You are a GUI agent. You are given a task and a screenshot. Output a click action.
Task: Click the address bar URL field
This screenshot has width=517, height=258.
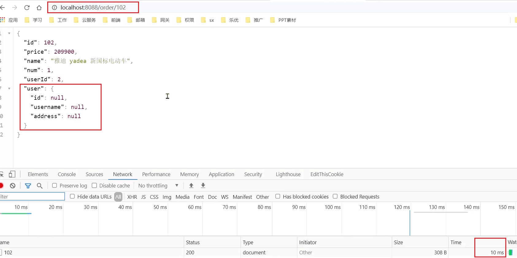(x=93, y=8)
